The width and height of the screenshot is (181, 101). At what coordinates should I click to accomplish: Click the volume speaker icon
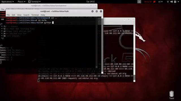[172, 2]
